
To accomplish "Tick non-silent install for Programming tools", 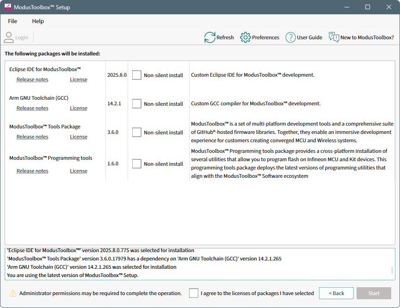I will (x=136, y=164).
